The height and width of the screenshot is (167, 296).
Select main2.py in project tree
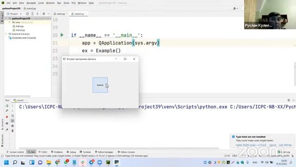click(x=20, y=30)
